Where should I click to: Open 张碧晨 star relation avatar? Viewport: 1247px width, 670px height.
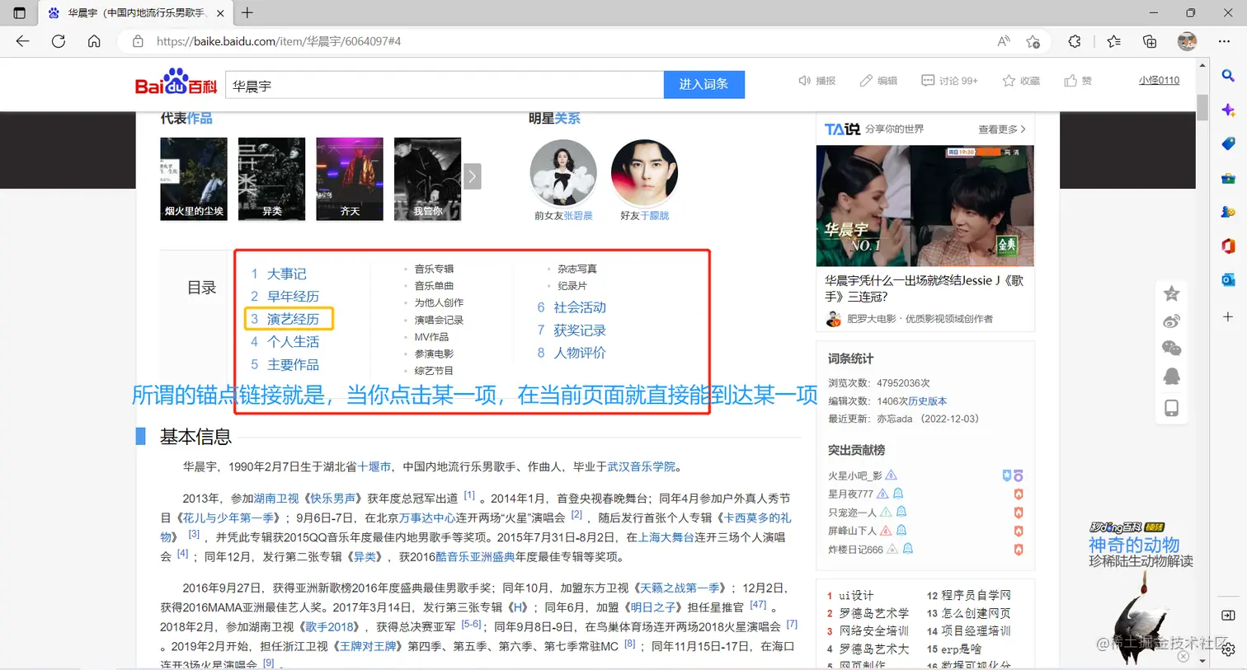[x=563, y=173]
